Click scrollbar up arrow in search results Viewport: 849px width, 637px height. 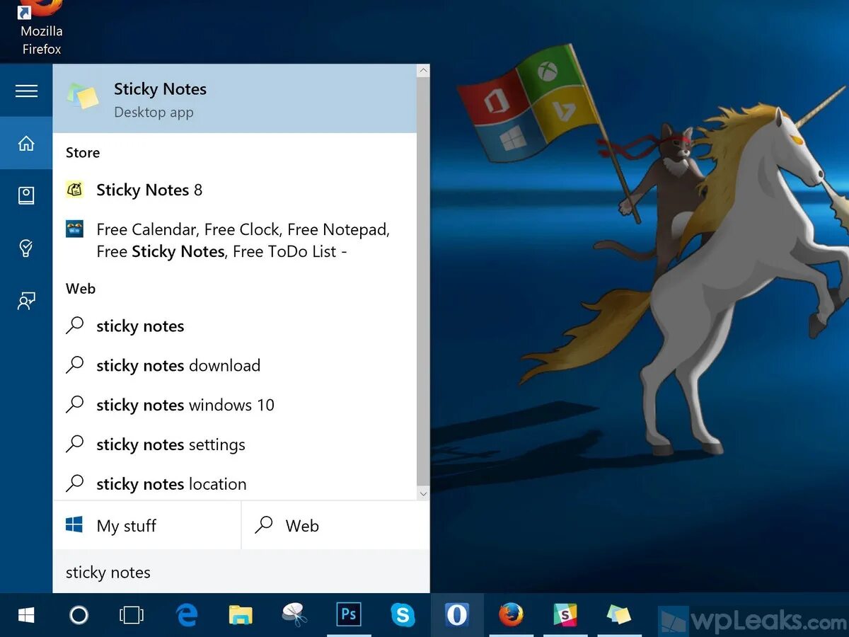click(423, 71)
